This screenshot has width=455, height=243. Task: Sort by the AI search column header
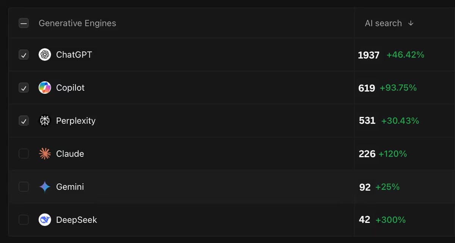[383, 23]
